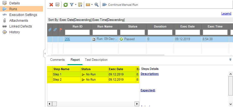Click the Status column header in runs grid
This screenshot has height=107, width=233.
(x=133, y=26)
